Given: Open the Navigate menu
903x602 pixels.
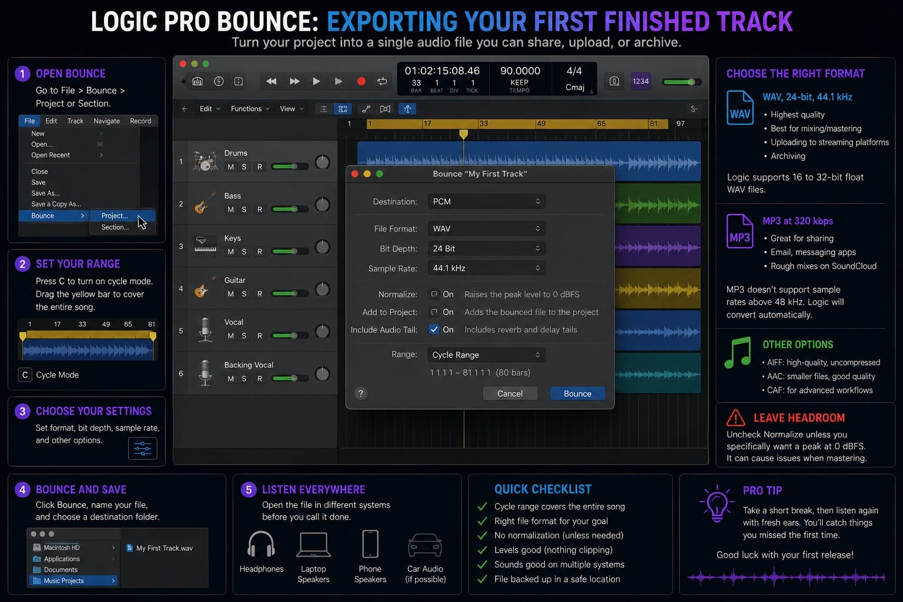Looking at the screenshot, I should click(x=106, y=121).
